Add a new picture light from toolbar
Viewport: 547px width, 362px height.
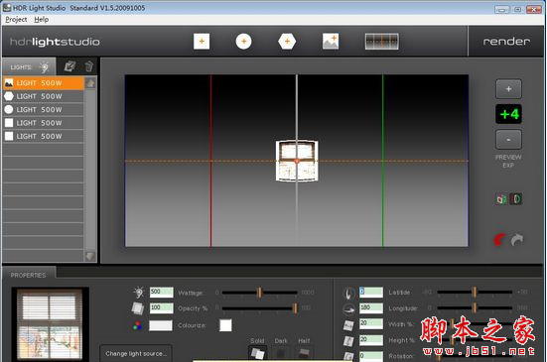(x=331, y=42)
